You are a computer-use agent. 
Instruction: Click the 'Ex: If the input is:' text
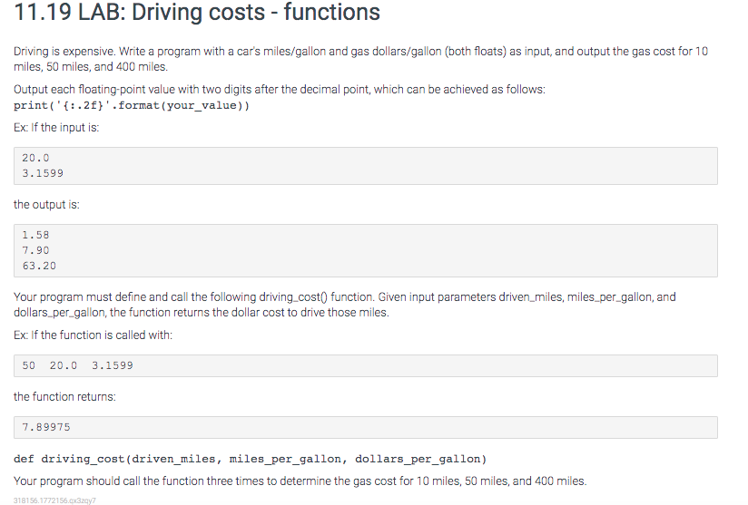[x=56, y=128]
